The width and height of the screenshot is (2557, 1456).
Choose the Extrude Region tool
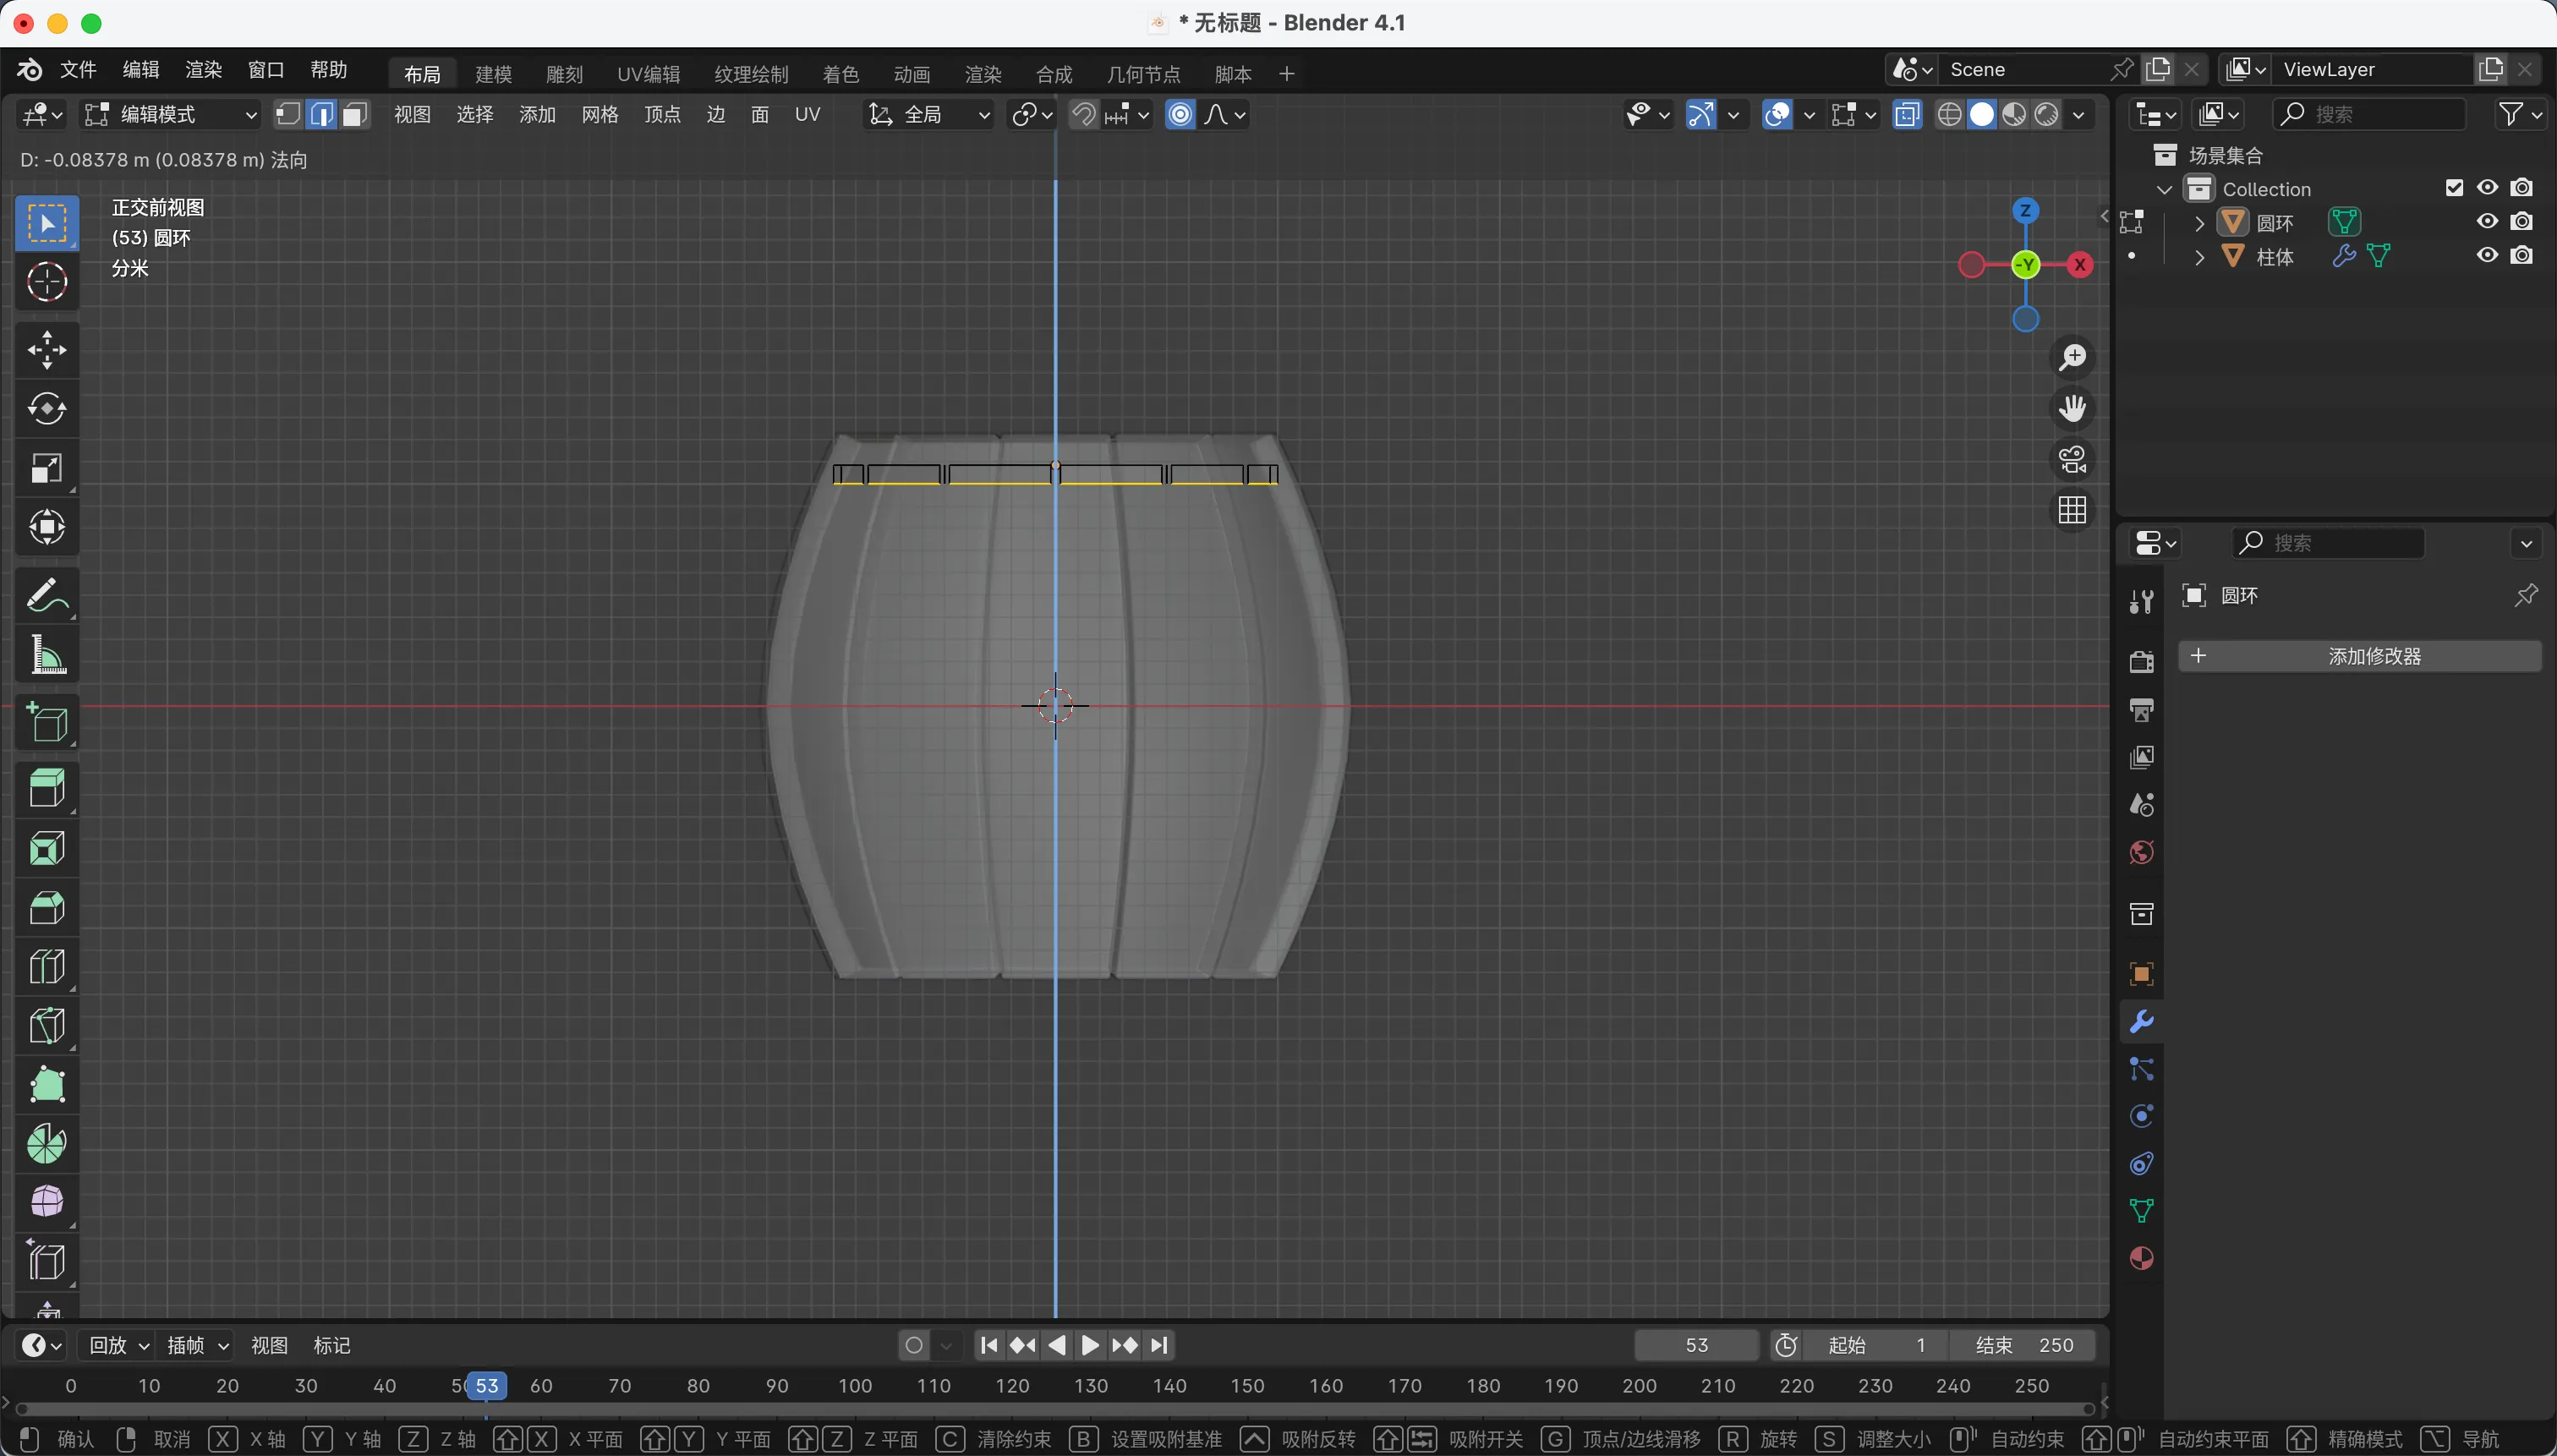(x=47, y=788)
